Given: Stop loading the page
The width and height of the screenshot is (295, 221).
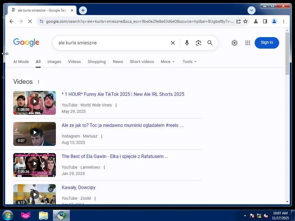Looking at the screenshot, I should (30, 21).
